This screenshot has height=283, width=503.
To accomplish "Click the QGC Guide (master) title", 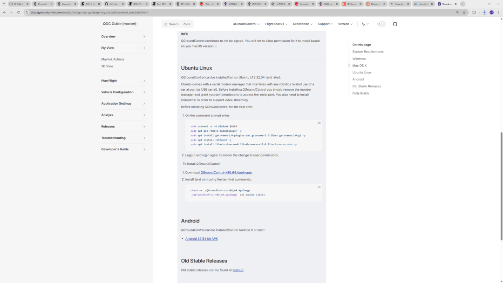I will tap(120, 24).
